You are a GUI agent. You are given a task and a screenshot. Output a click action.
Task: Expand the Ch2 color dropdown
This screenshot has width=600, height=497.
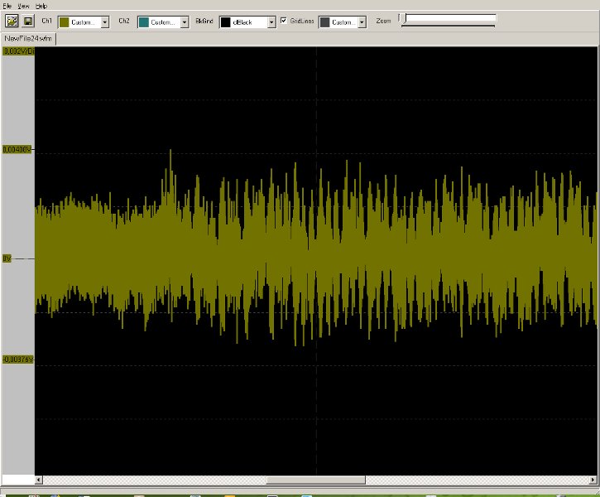tap(185, 22)
